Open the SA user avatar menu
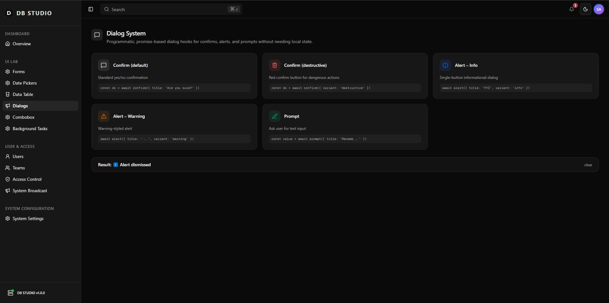The image size is (609, 303). [599, 9]
